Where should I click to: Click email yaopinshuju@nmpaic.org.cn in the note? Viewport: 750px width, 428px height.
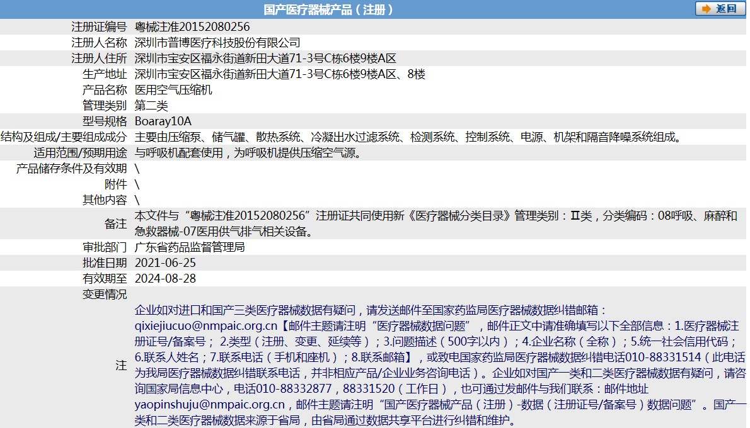(x=209, y=405)
